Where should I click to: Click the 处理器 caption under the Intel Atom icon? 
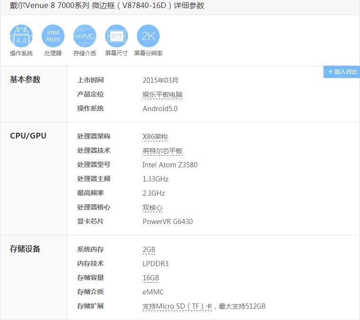pos(53,53)
